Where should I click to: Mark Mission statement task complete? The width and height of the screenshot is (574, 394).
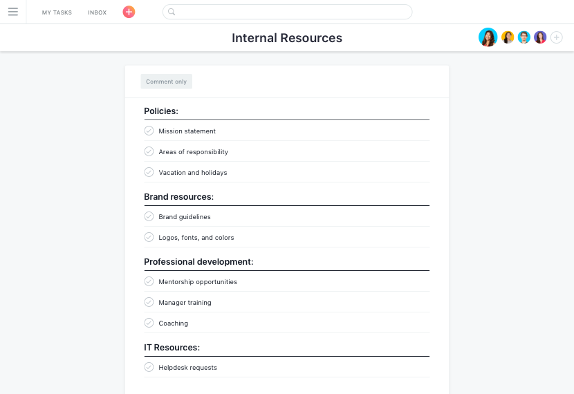coord(149,131)
